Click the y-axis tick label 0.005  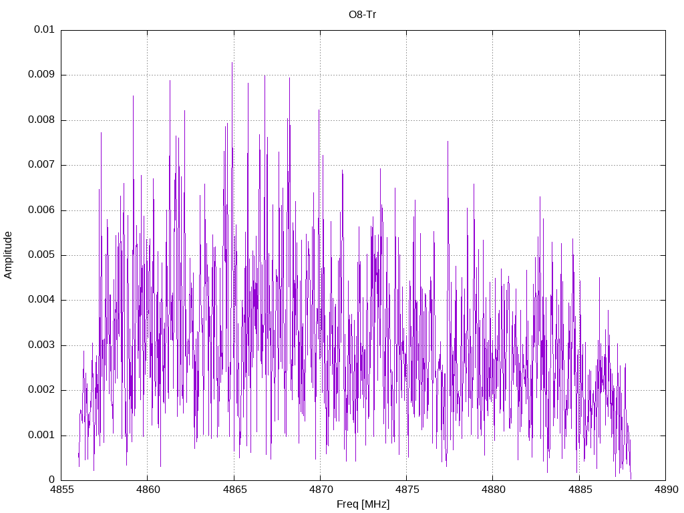(x=41, y=254)
